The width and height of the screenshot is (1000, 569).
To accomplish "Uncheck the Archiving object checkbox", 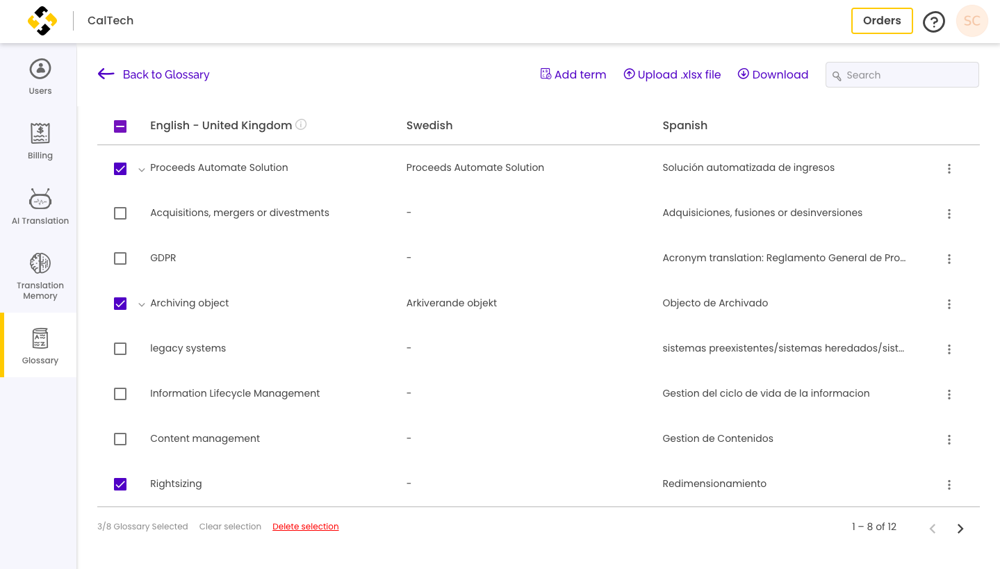I will point(120,304).
